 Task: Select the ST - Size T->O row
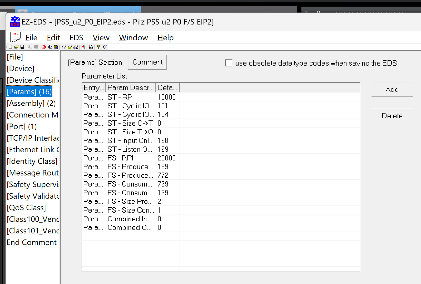tap(221, 132)
